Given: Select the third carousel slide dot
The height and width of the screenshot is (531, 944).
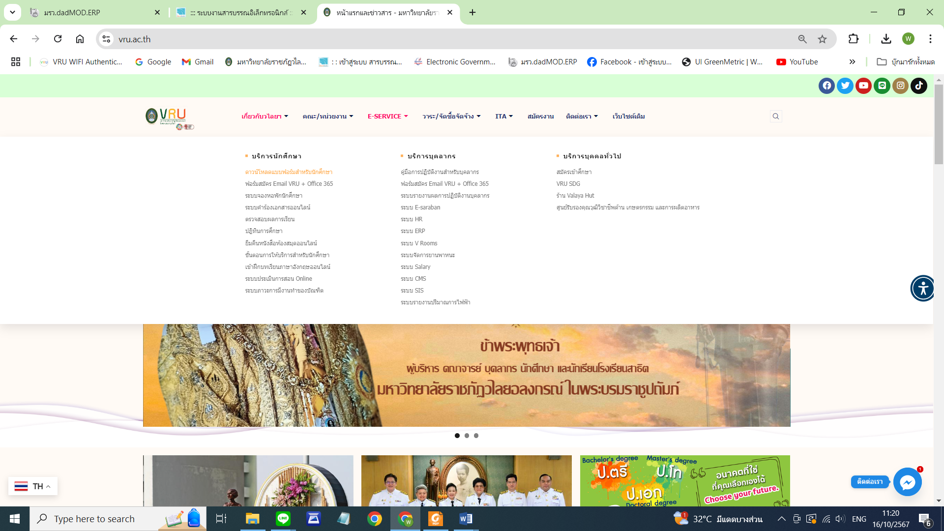Looking at the screenshot, I should 476,436.
